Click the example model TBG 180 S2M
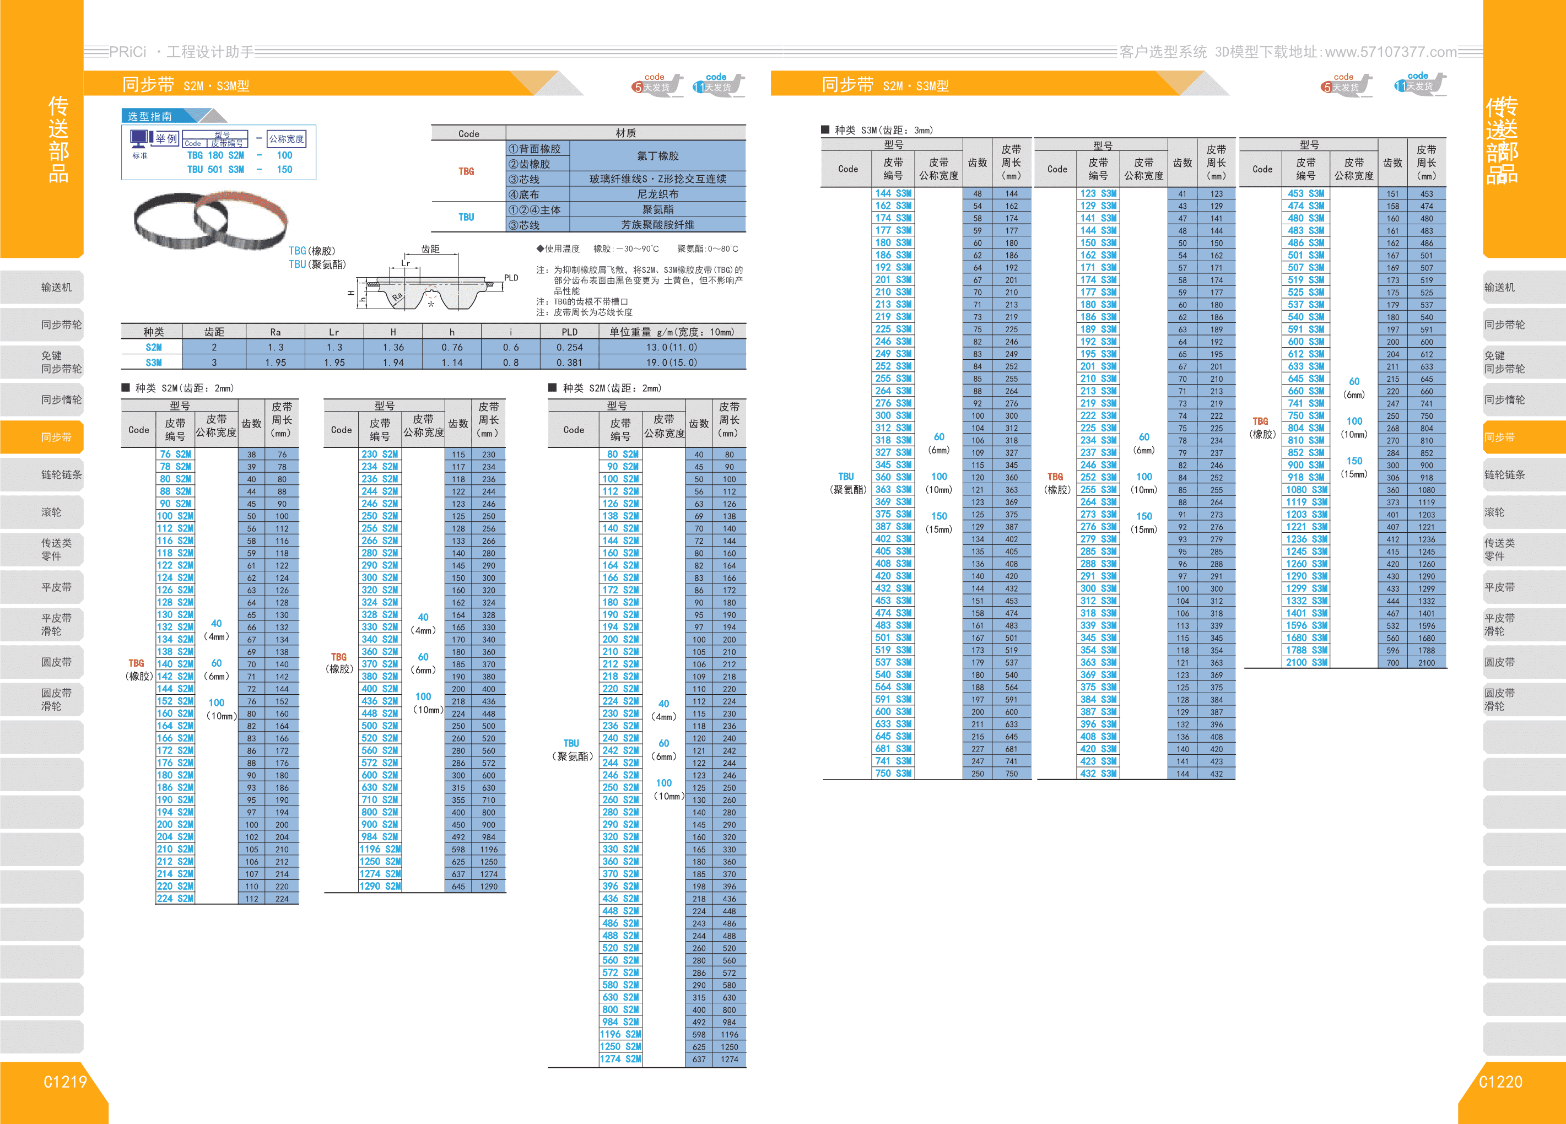This screenshot has height=1124, width=1566. [x=215, y=155]
